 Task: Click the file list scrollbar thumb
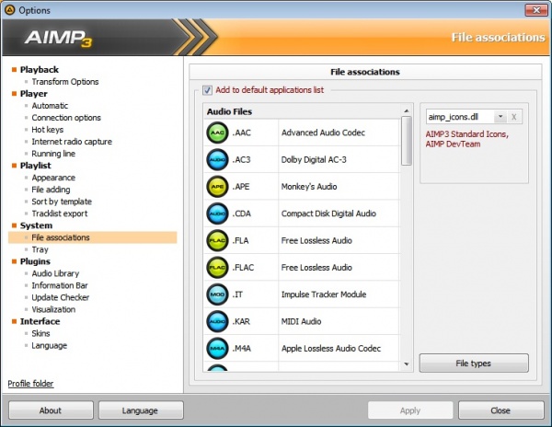[x=407, y=141]
